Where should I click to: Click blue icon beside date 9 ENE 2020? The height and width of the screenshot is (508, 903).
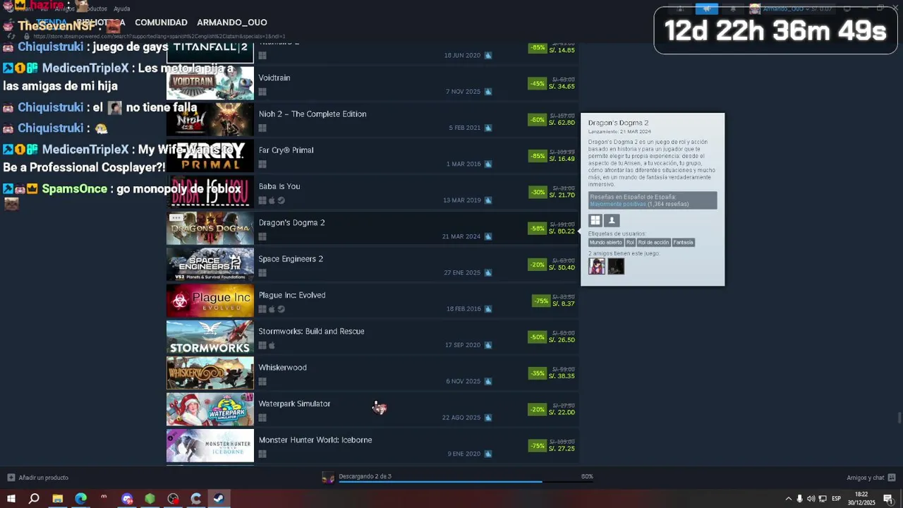point(488,454)
